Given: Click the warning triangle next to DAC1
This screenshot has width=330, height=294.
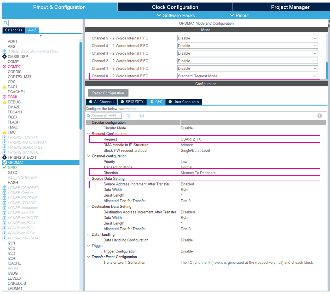Looking at the screenshot, I should [x=4, y=87].
